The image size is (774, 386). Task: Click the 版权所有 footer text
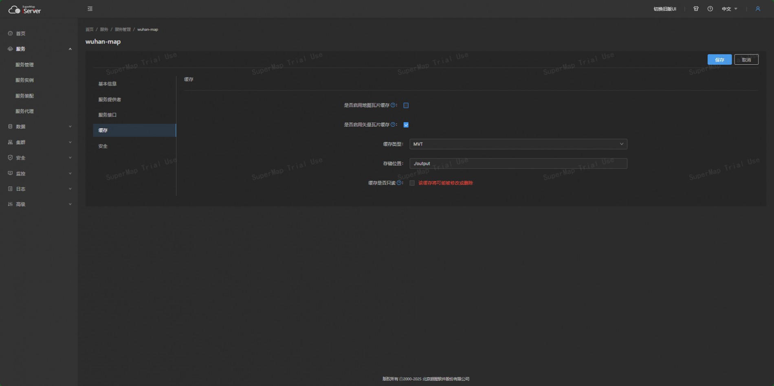426,379
